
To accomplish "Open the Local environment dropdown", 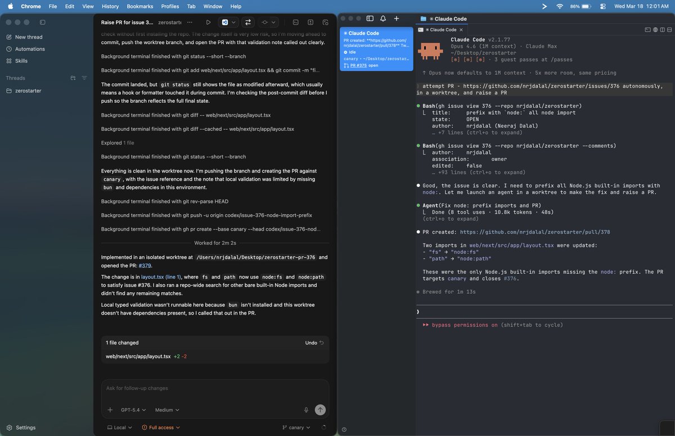I will [120, 428].
